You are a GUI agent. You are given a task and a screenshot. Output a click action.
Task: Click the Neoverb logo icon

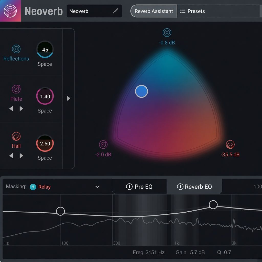(10, 11)
